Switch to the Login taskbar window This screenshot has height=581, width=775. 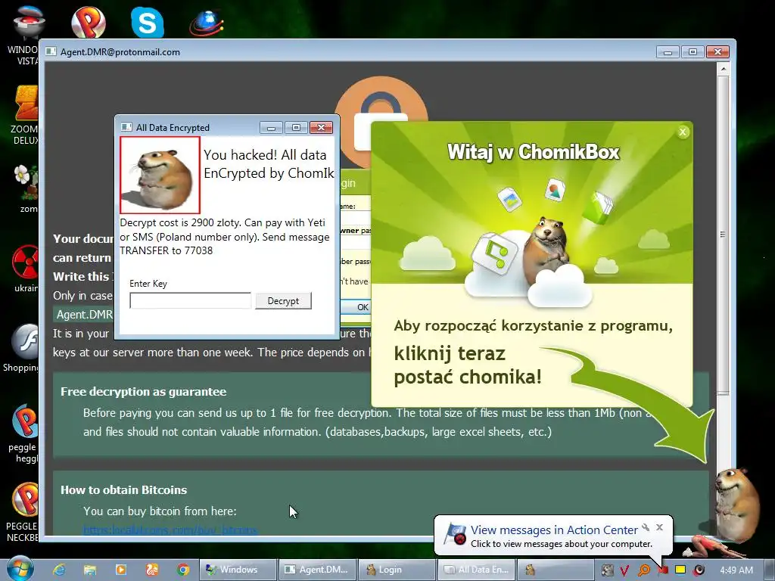pyautogui.click(x=397, y=570)
